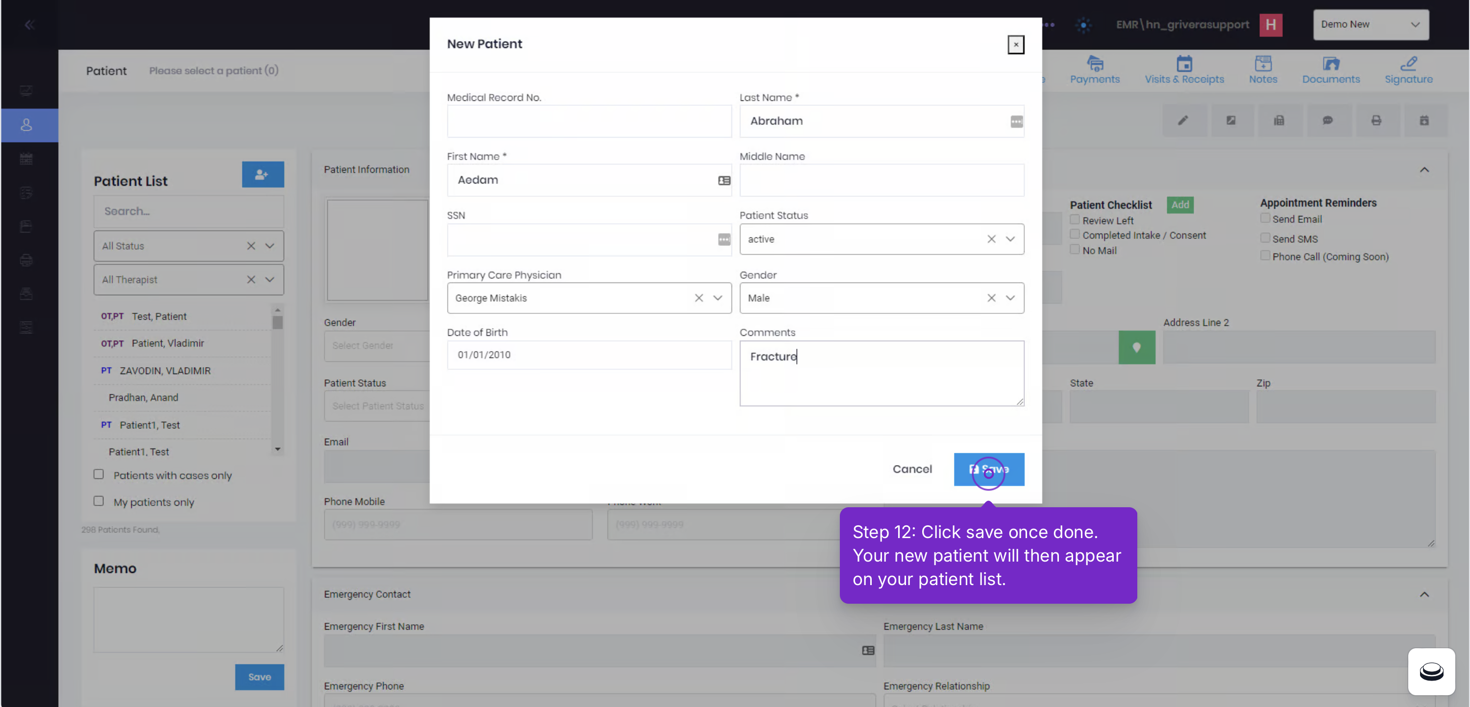Switch to the patients section in left sidebar

tap(26, 125)
